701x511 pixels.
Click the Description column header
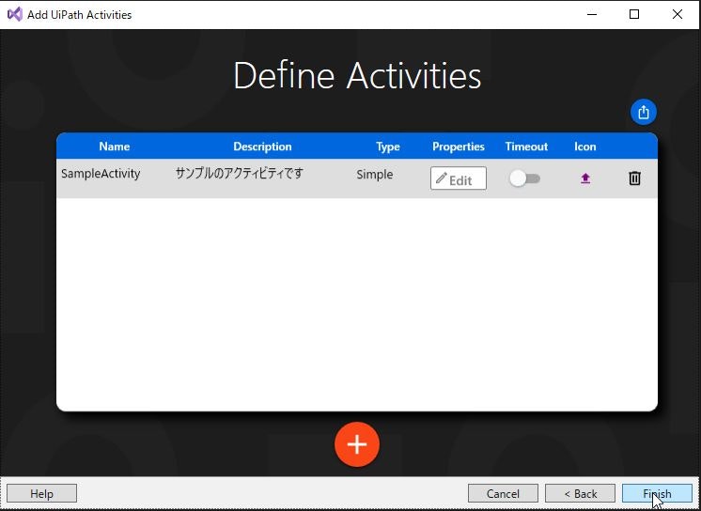262,147
